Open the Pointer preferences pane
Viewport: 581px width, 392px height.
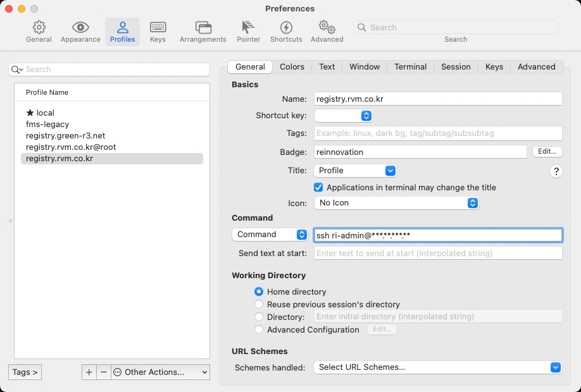pos(248,32)
